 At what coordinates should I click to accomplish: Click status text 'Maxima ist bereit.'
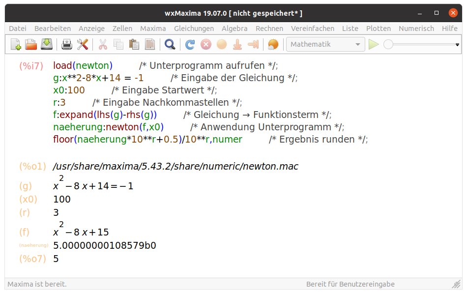pyautogui.click(x=37, y=284)
